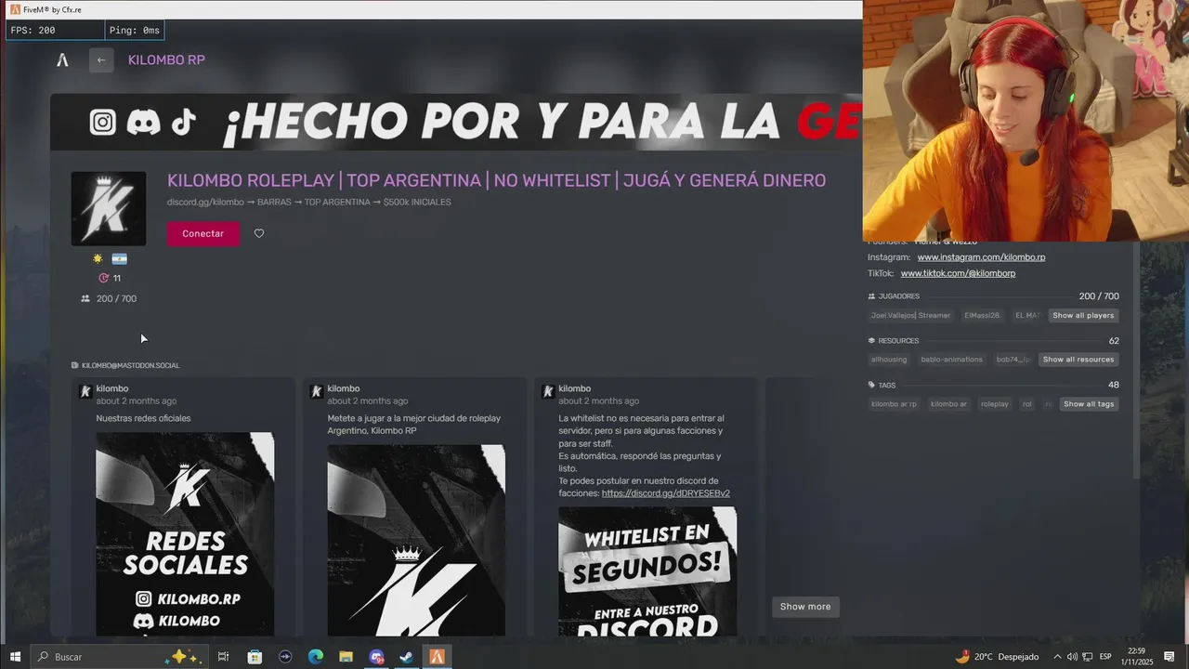
Task: Click 'about 2 months ago' on first post
Action: (136, 401)
